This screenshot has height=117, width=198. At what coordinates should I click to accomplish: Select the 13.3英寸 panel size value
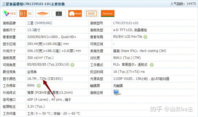click(34, 30)
